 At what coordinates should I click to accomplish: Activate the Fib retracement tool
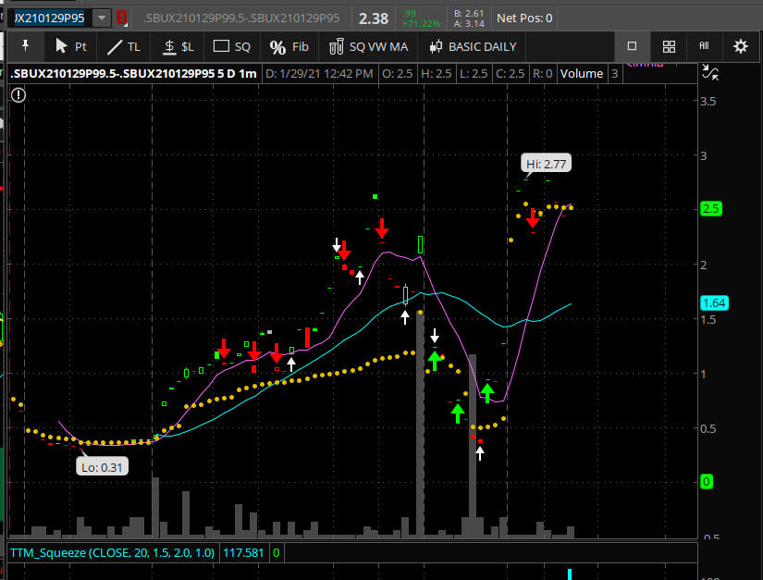[289, 46]
